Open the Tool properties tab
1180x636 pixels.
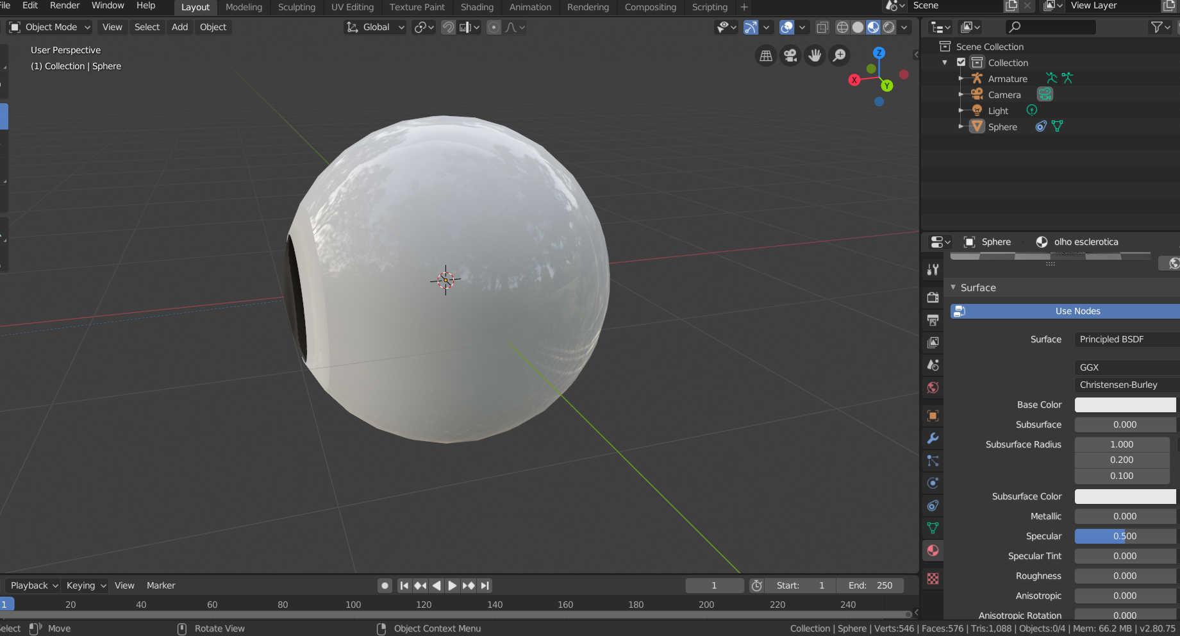(933, 270)
